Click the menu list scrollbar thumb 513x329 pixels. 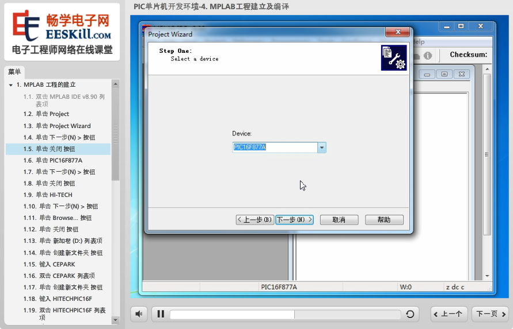click(x=115, y=134)
